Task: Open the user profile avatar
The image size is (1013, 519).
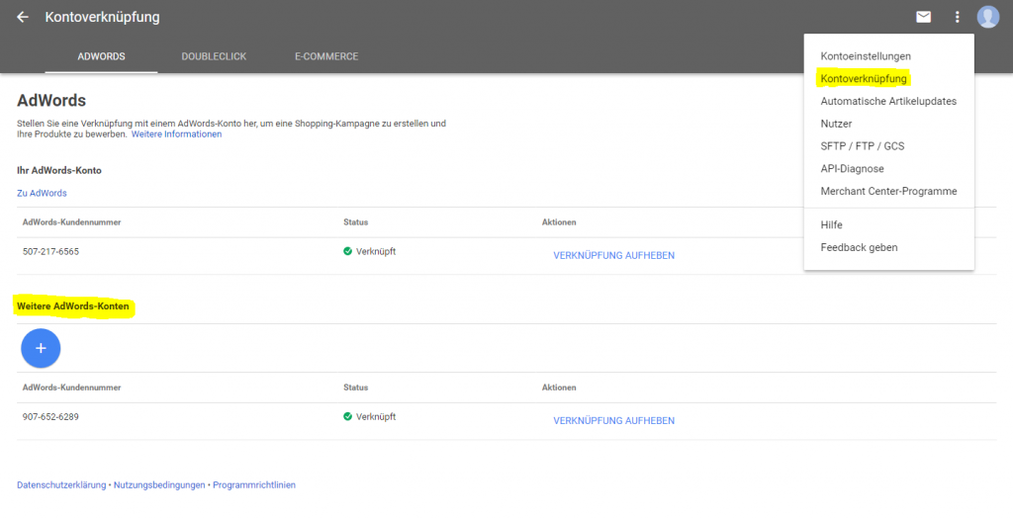Action: coord(988,17)
